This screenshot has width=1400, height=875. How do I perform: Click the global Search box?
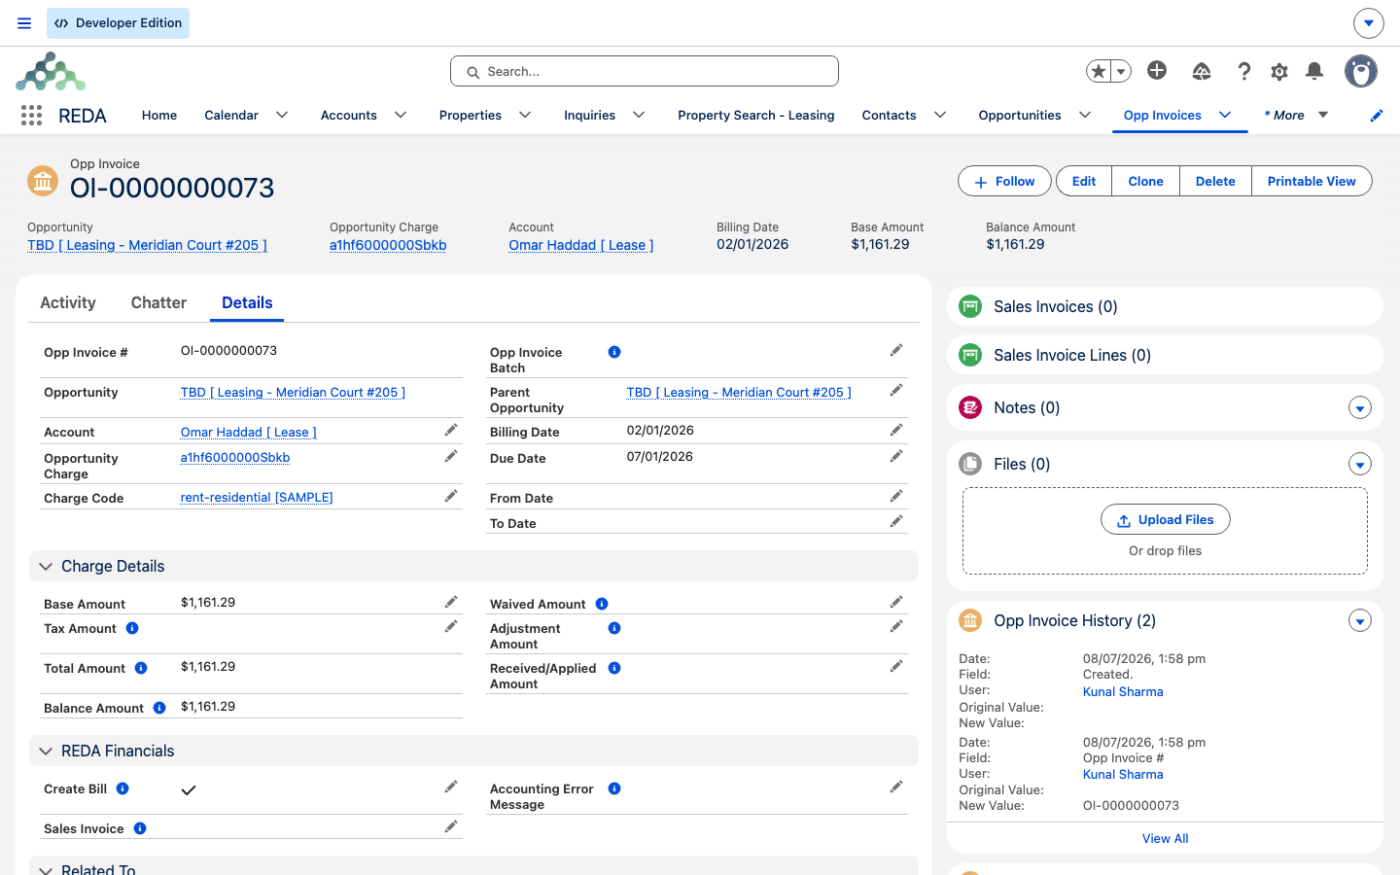pyautogui.click(x=645, y=71)
